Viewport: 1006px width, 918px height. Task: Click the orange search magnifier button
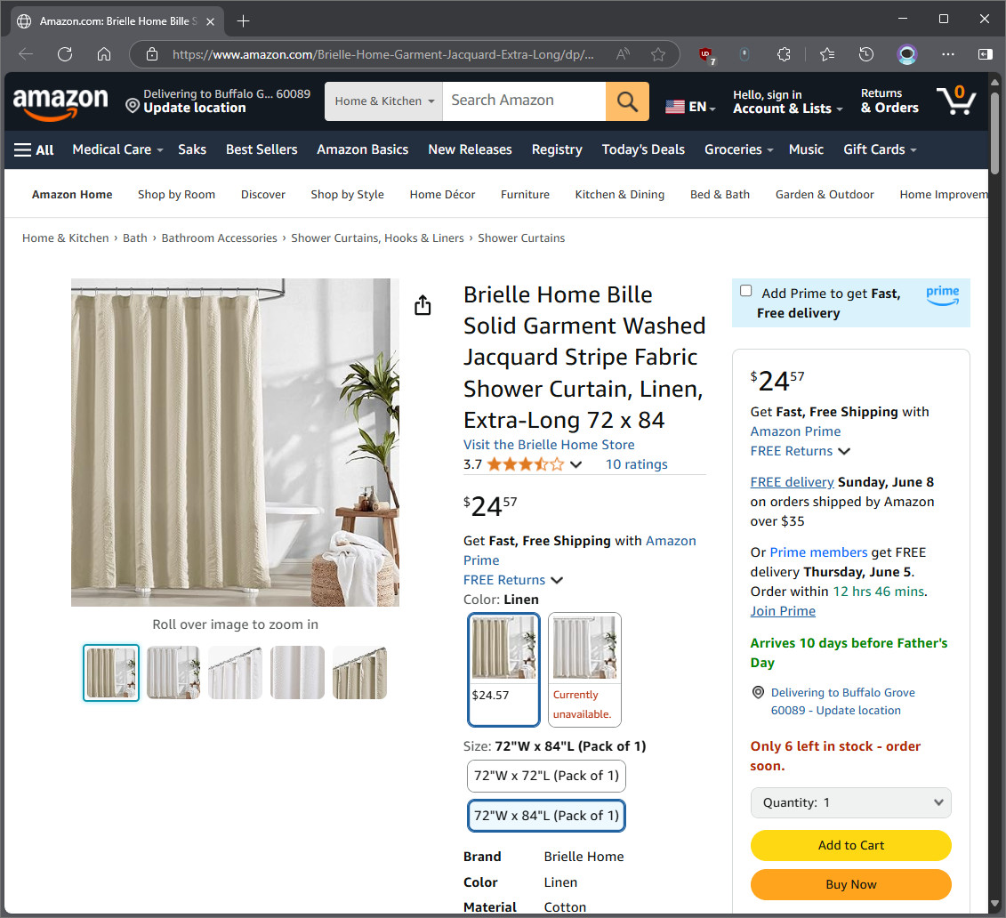(x=627, y=101)
